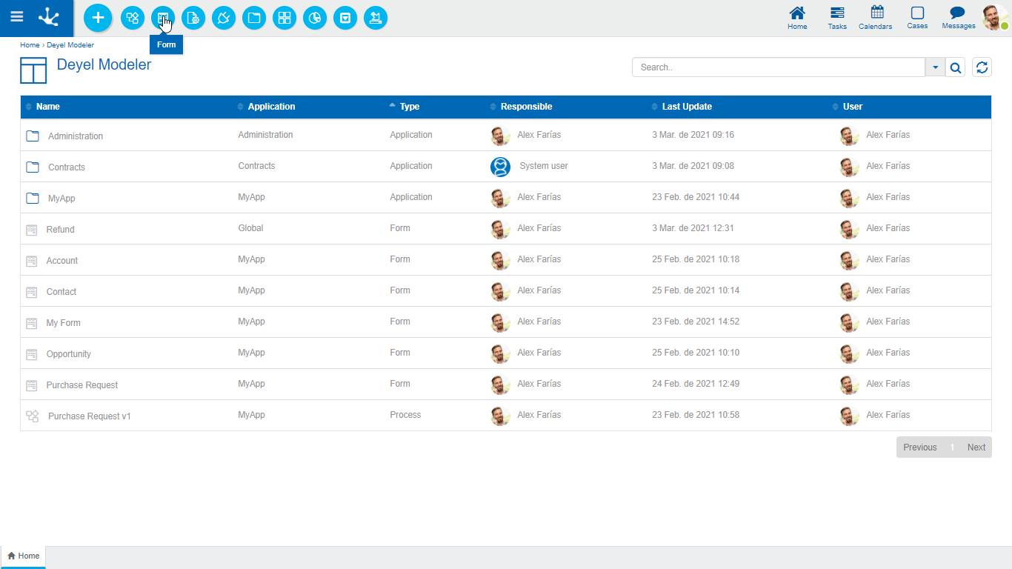Viewport: 1012px width, 569px height.
Task: Click the Deyel Modeler page title
Action: click(x=104, y=64)
